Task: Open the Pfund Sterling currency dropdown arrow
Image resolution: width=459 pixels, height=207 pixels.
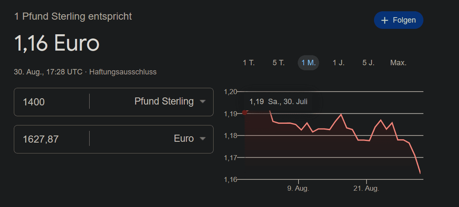Action: click(202, 102)
